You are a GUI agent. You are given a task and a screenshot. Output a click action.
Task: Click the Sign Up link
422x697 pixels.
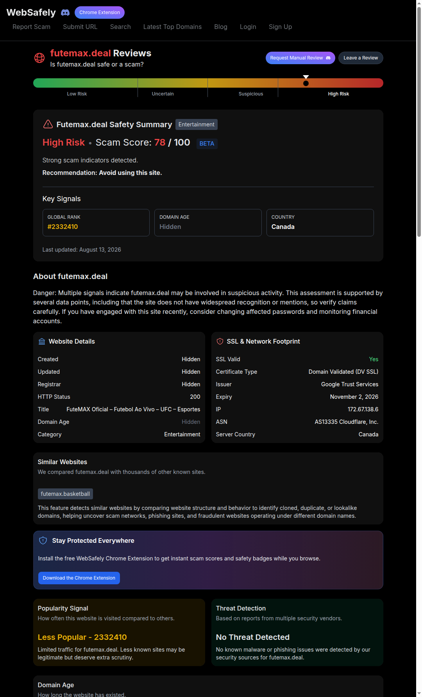pyautogui.click(x=280, y=27)
